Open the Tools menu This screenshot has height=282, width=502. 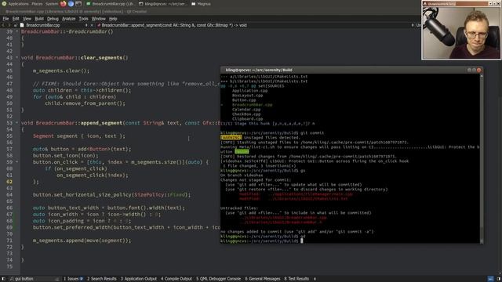83,19
